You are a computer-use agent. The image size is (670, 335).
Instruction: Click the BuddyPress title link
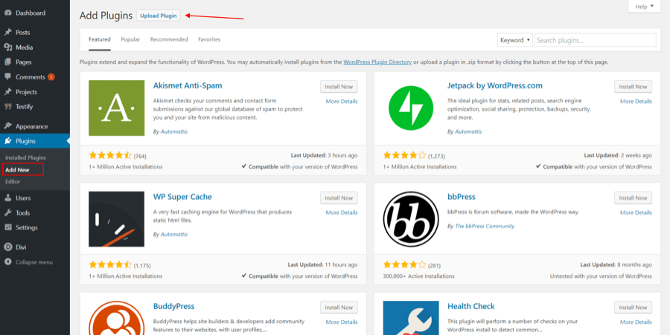[x=174, y=307]
